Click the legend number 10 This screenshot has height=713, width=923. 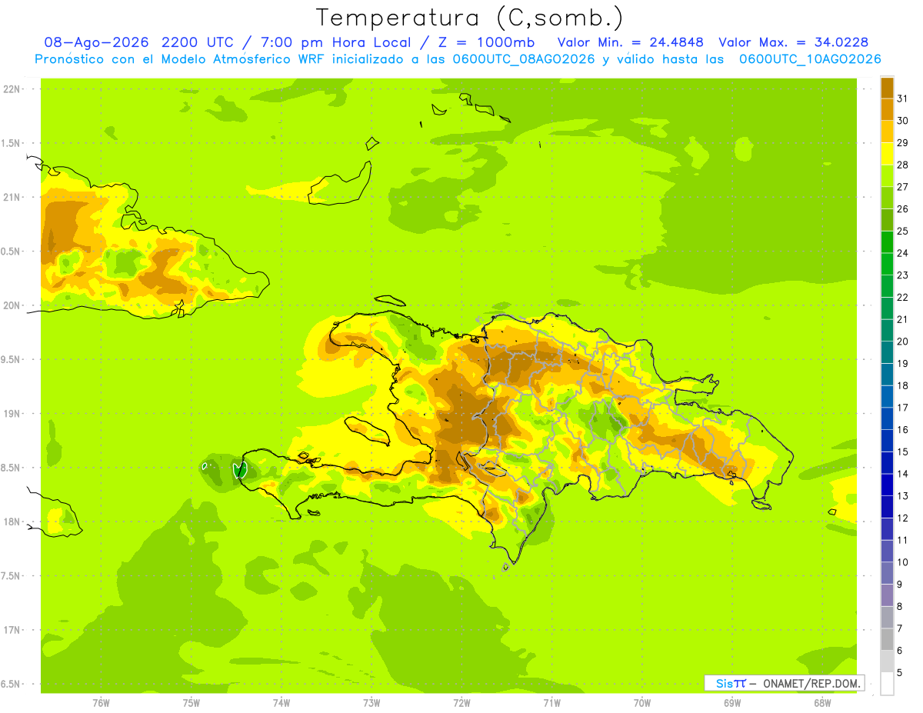coord(903,562)
